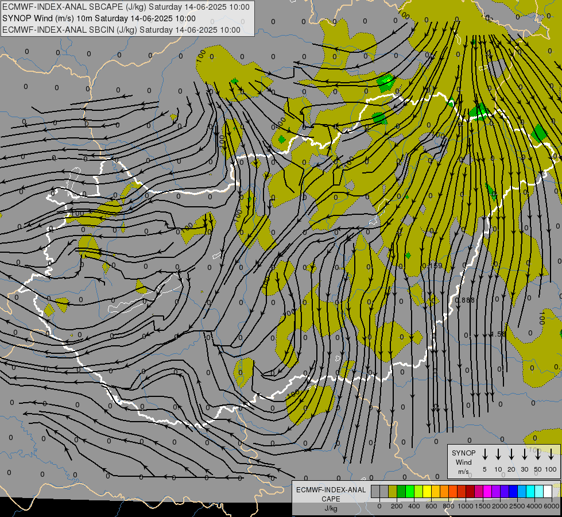Click the '400' CAPE scale label
The width and height of the screenshot is (562, 517).
(x=414, y=506)
